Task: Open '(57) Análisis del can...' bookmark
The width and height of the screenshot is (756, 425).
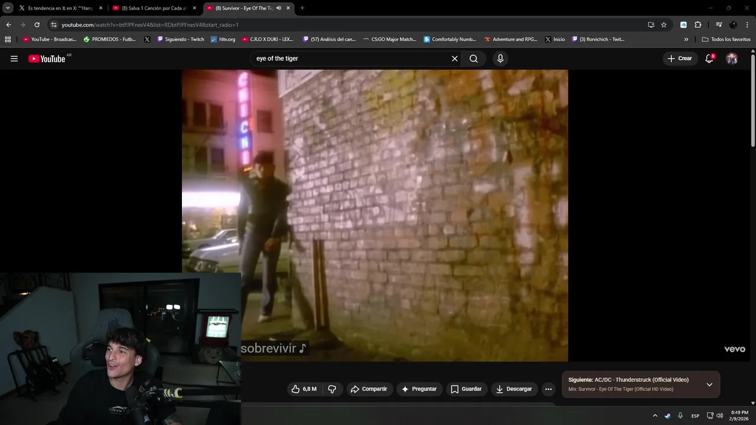Action: click(329, 40)
